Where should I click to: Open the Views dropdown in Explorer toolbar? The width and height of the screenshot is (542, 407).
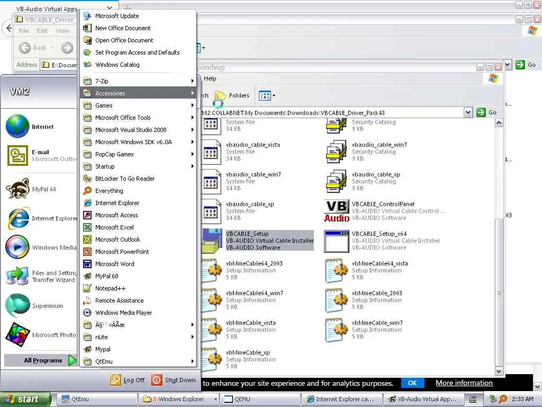pyautogui.click(x=267, y=95)
